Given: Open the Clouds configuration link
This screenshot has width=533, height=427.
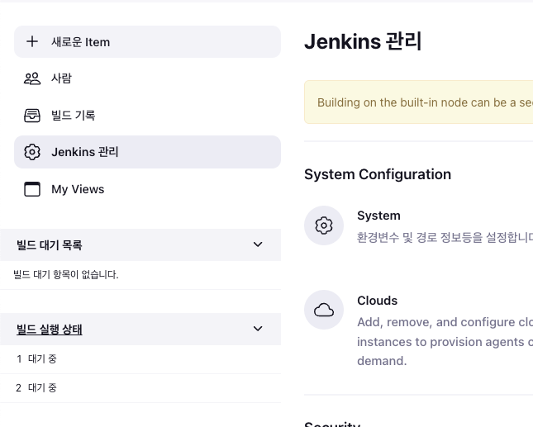Looking at the screenshot, I should pyautogui.click(x=378, y=301).
